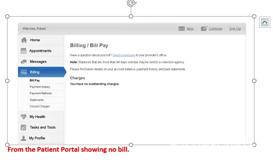Click the bottom-right corner resize handle
Screen dimensions: 273x166
(x=254, y=145)
